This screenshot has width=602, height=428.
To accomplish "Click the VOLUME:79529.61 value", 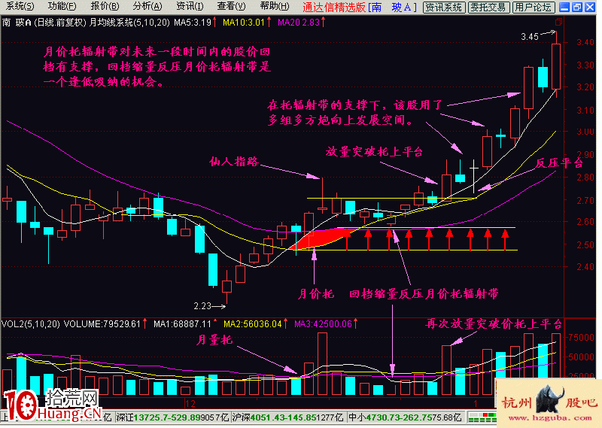I will click(x=102, y=324).
